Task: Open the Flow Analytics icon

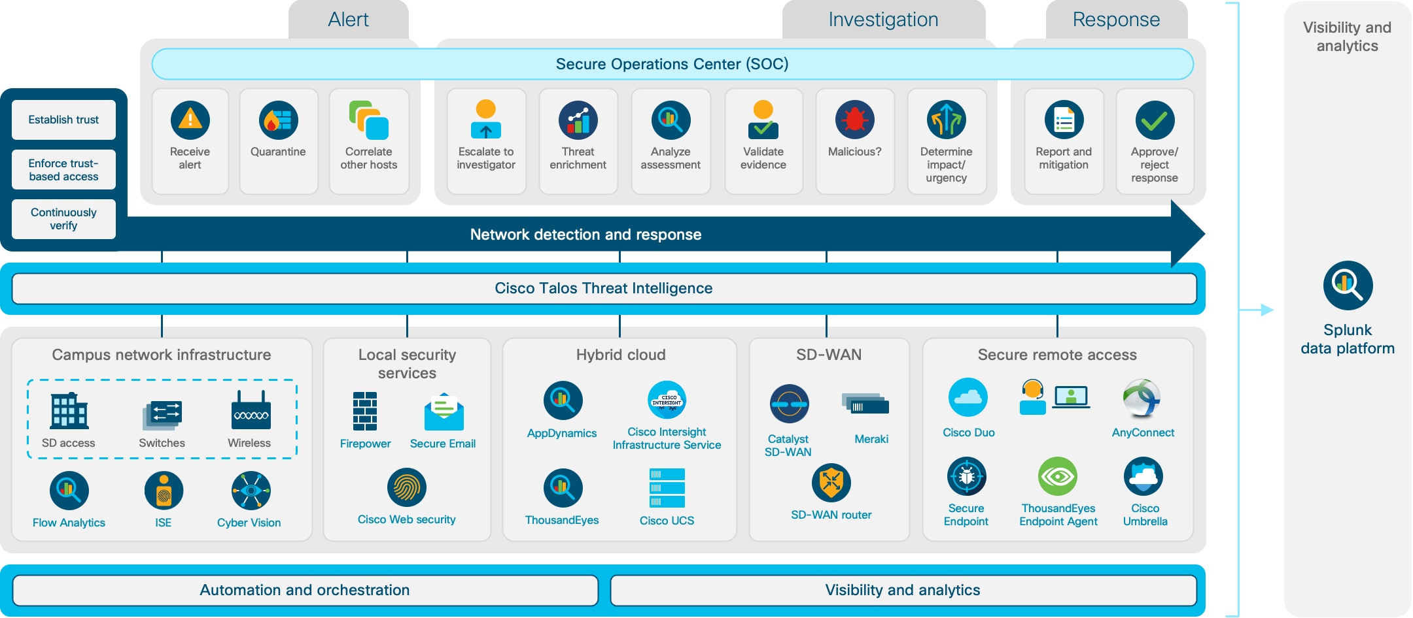Action: (69, 491)
